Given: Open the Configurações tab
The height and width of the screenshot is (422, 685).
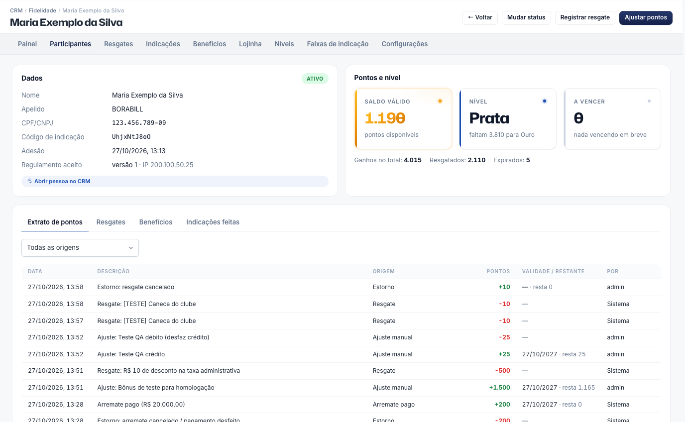Looking at the screenshot, I should click(x=405, y=44).
